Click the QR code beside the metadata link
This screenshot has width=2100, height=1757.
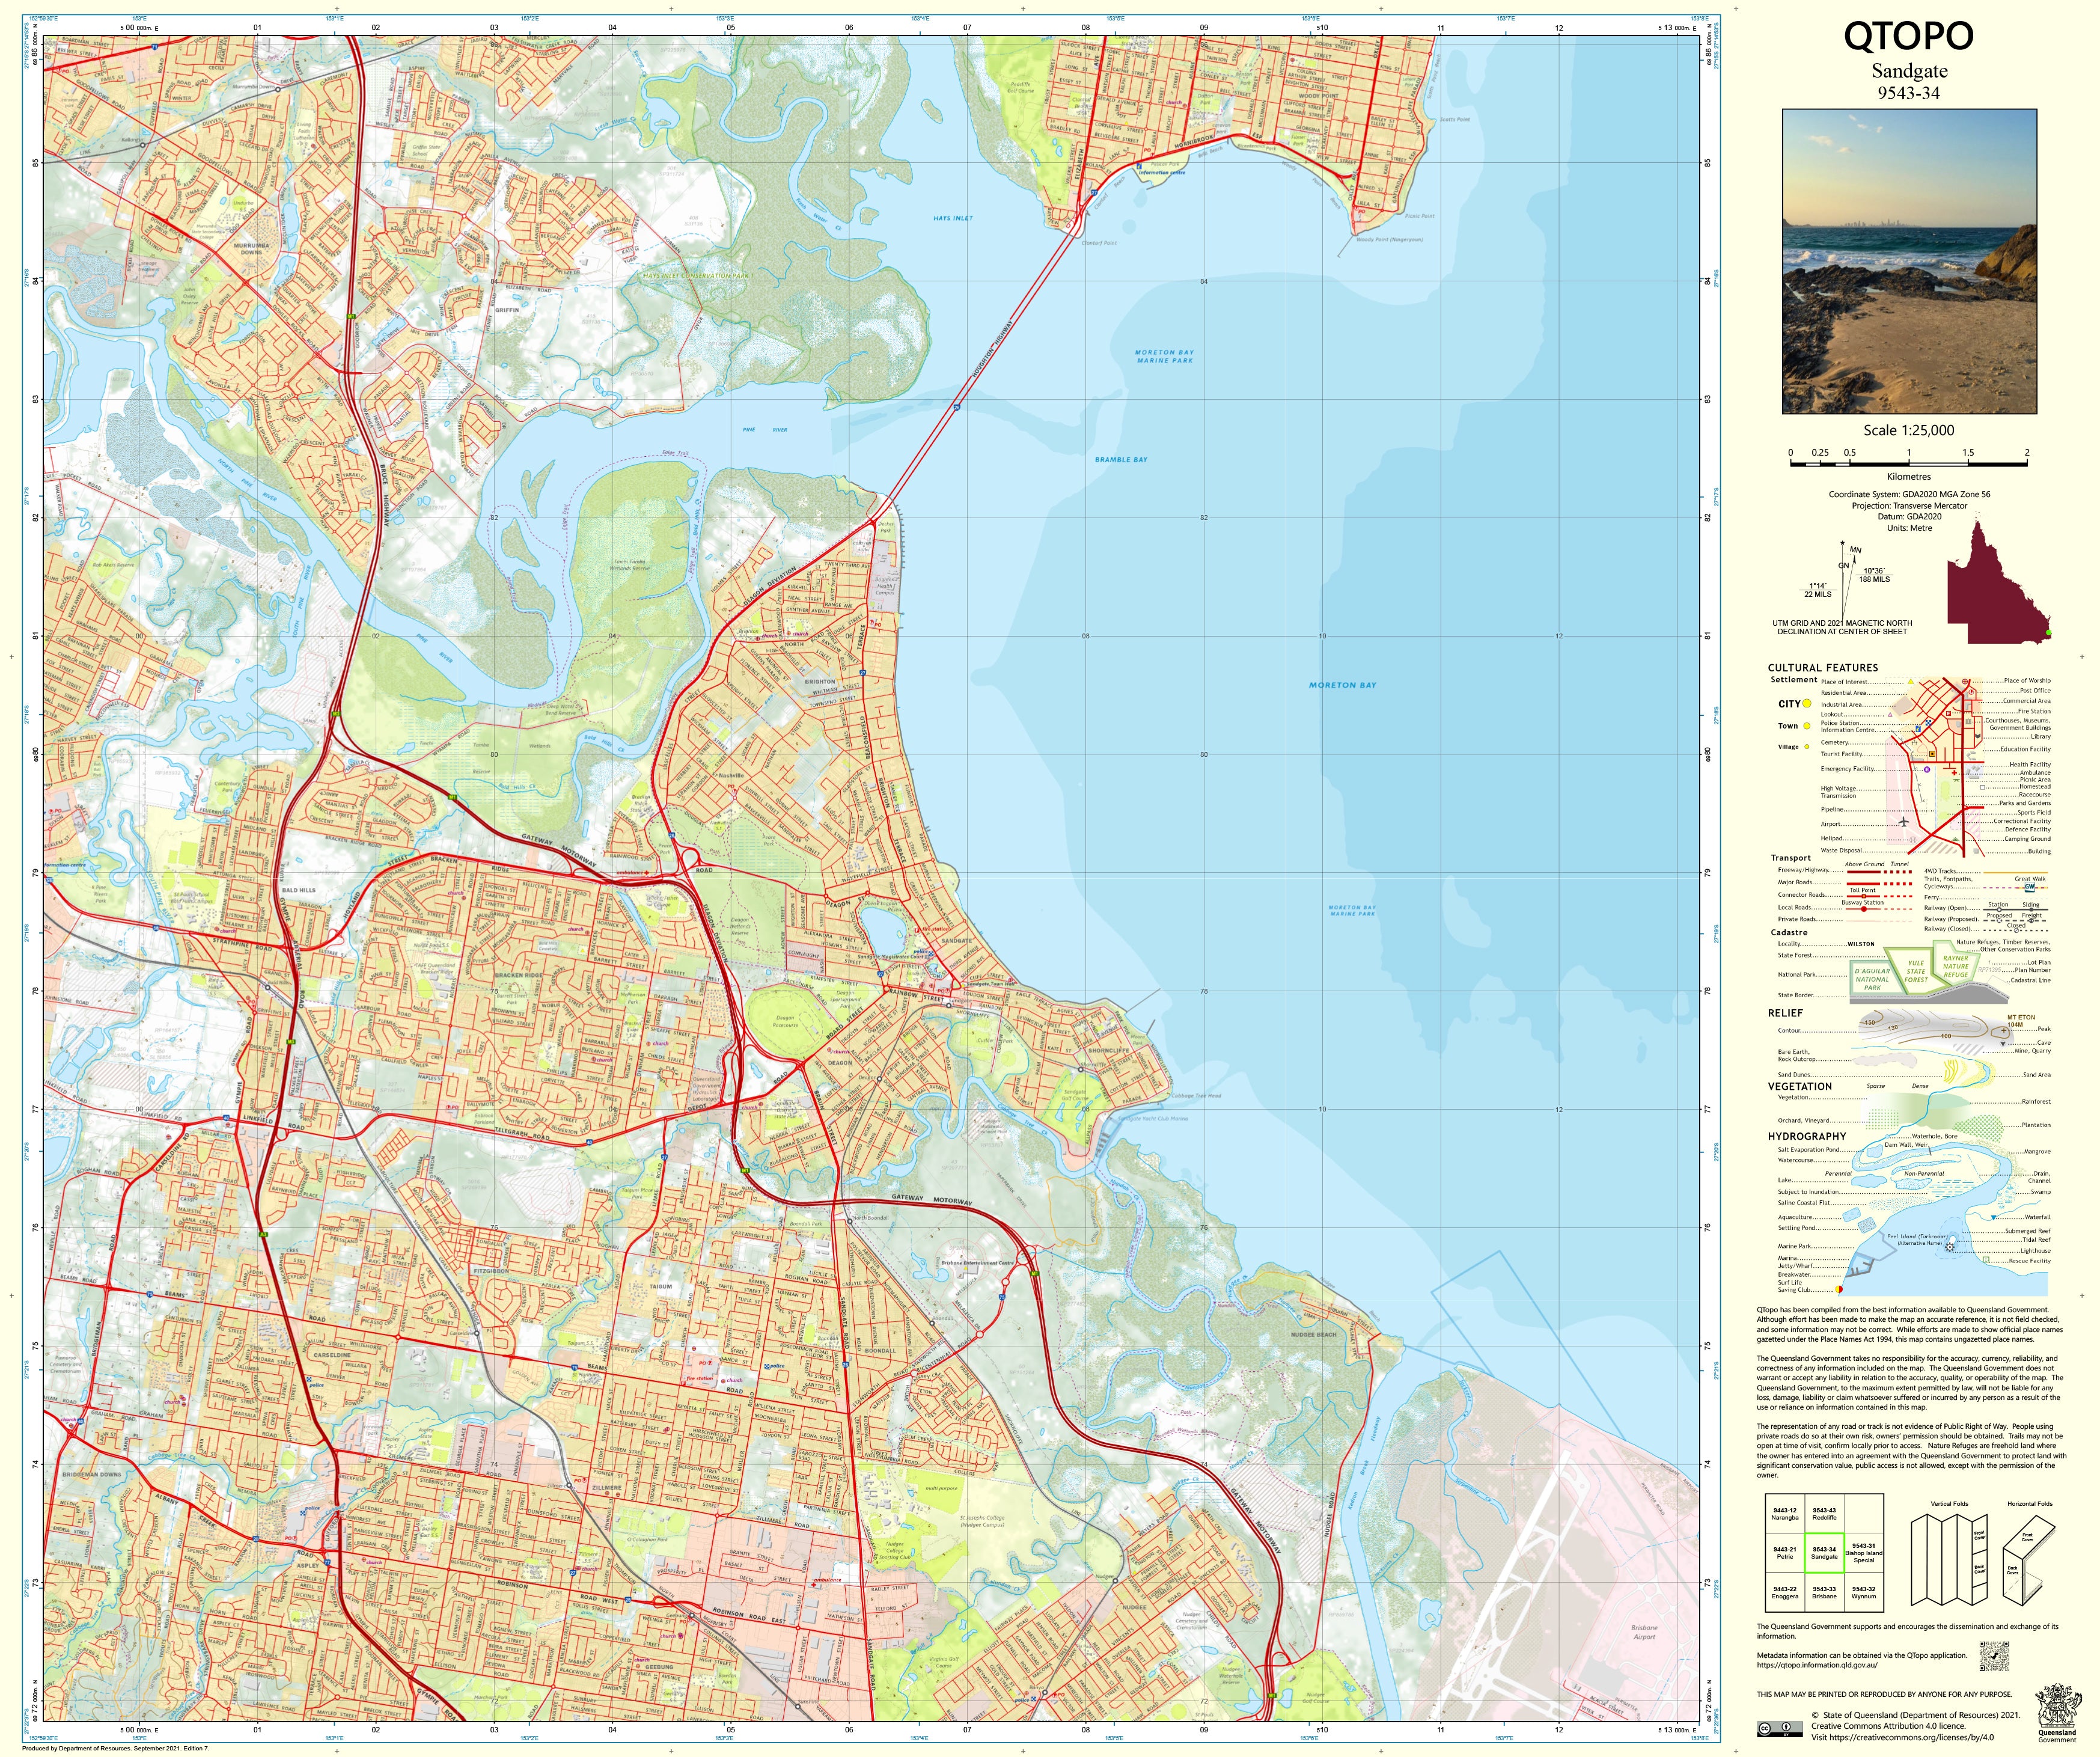coord(1994,1656)
